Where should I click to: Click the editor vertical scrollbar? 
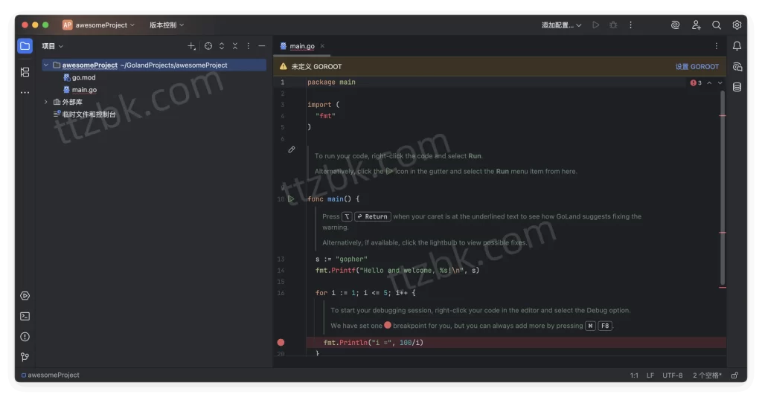(x=723, y=186)
